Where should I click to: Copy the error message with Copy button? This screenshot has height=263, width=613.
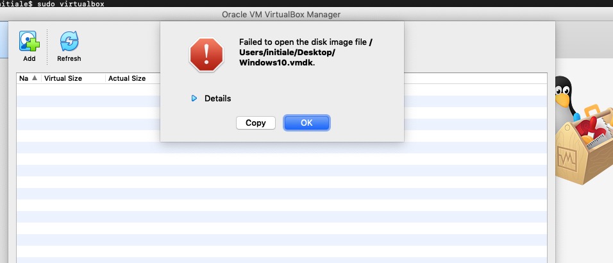(x=256, y=123)
